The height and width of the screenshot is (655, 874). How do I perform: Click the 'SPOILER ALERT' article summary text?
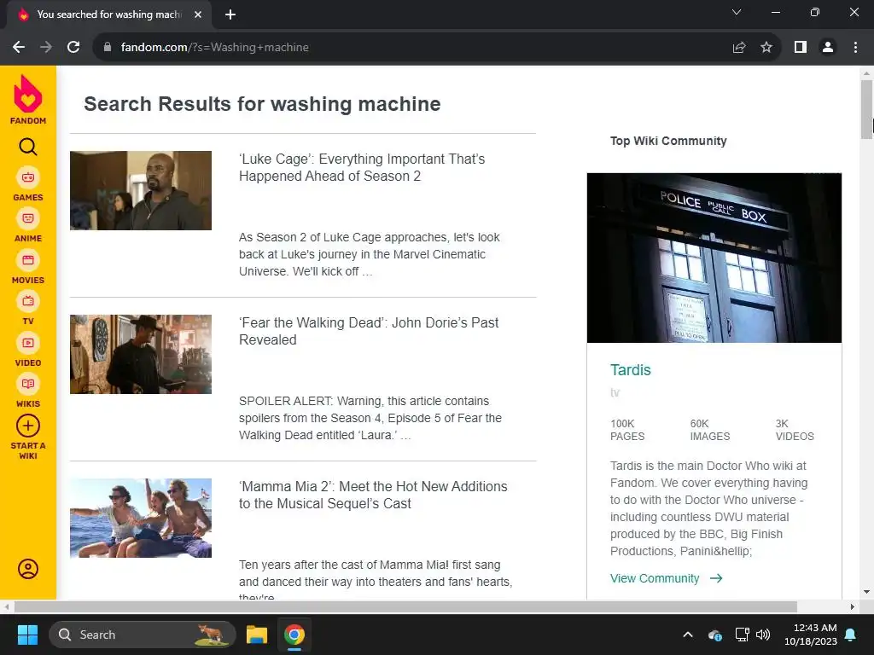(370, 418)
